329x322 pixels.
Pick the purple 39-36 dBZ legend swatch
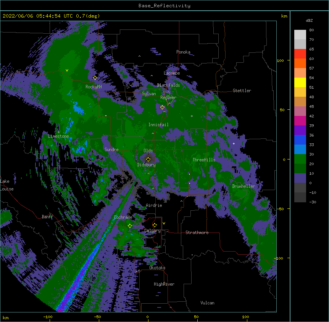pyautogui.click(x=300, y=130)
